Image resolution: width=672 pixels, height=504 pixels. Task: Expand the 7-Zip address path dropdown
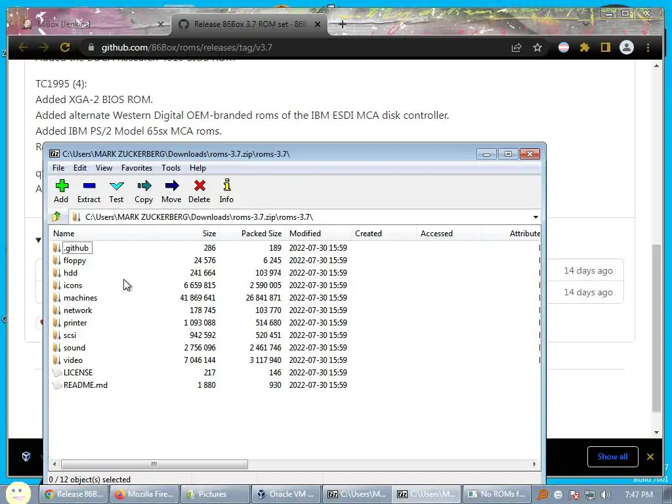coord(535,217)
